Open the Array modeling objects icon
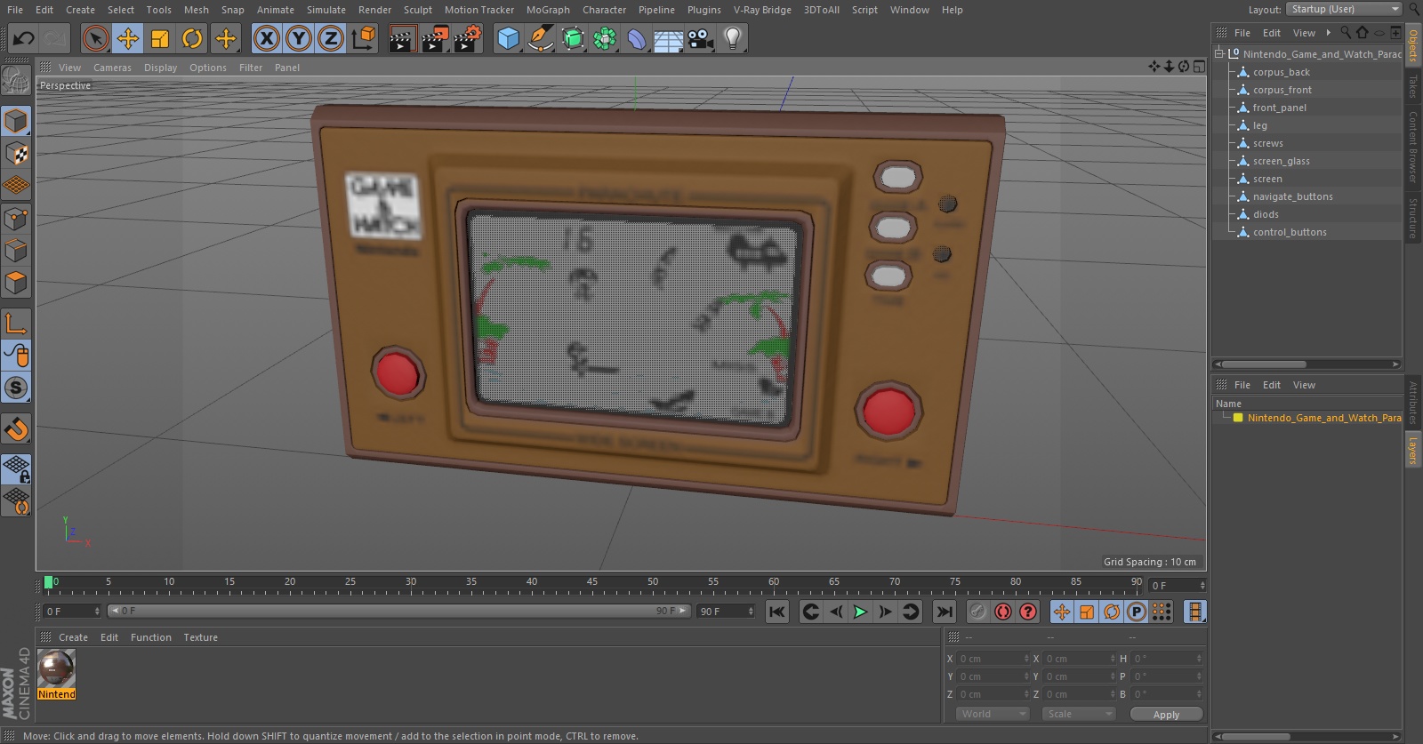 (605, 38)
